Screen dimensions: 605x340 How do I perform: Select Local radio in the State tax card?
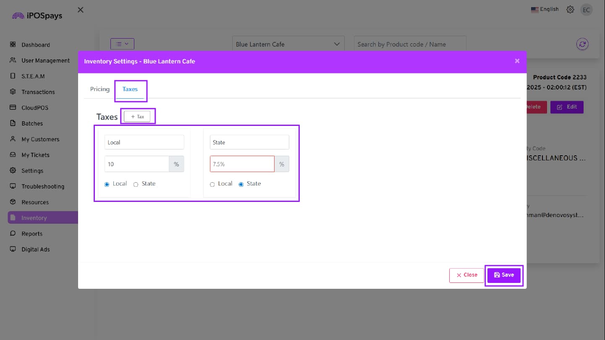212,184
